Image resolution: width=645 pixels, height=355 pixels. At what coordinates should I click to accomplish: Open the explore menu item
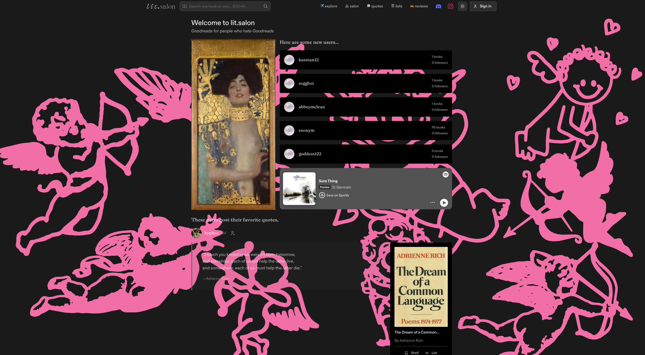point(329,6)
